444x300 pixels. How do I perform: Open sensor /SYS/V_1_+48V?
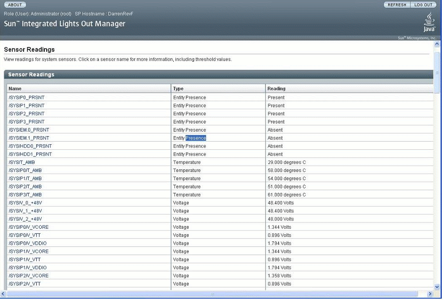click(x=25, y=211)
